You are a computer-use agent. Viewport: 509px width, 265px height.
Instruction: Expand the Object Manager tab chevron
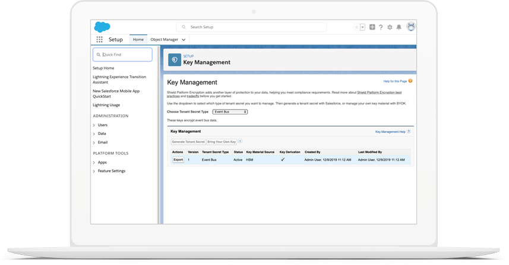click(x=184, y=40)
